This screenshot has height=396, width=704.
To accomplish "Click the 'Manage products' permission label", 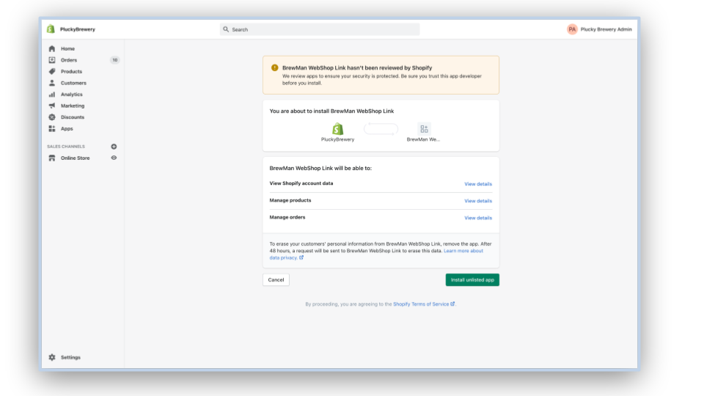I will (x=290, y=200).
